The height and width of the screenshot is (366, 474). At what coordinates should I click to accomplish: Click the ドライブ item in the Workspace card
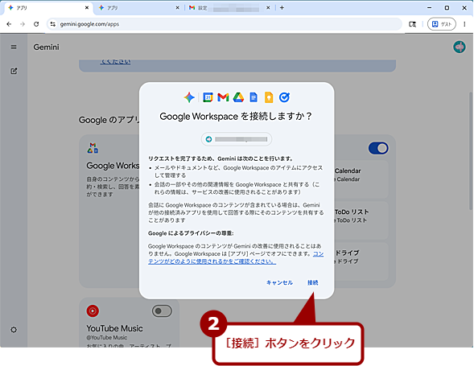click(x=361, y=261)
